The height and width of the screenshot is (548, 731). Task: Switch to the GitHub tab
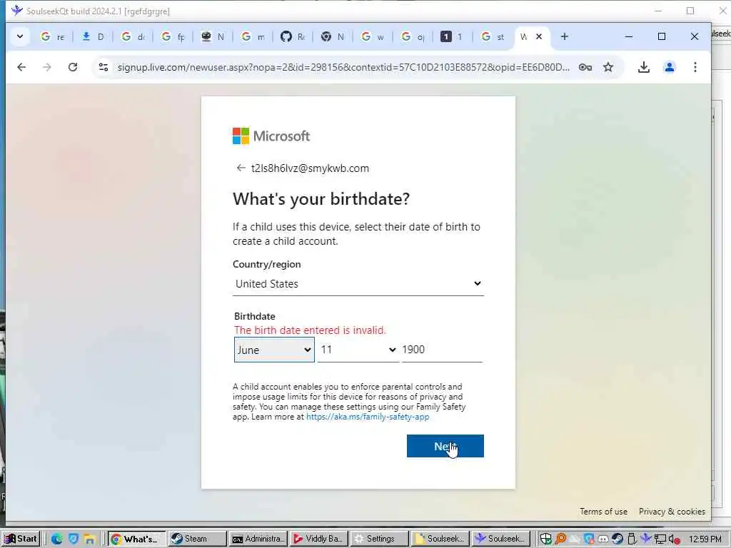pos(292,36)
